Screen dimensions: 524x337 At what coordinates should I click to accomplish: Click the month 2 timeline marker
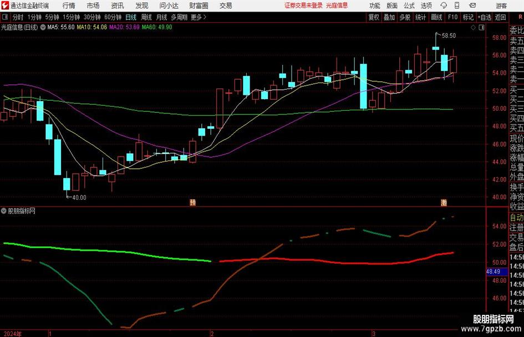coord(212,334)
